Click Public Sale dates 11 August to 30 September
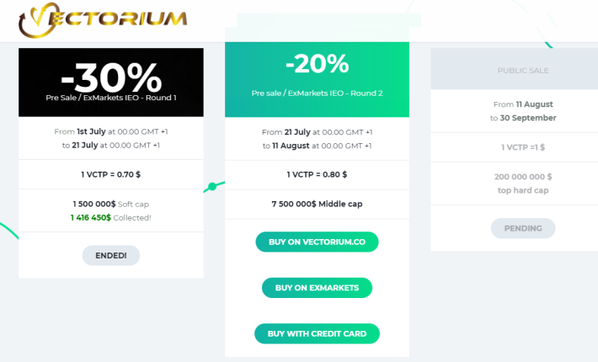This screenshot has width=598, height=362. tap(523, 111)
